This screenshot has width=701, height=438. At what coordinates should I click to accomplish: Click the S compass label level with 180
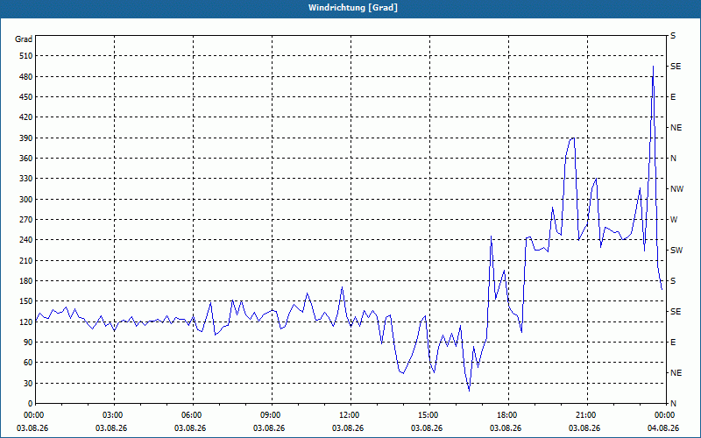[x=673, y=280]
